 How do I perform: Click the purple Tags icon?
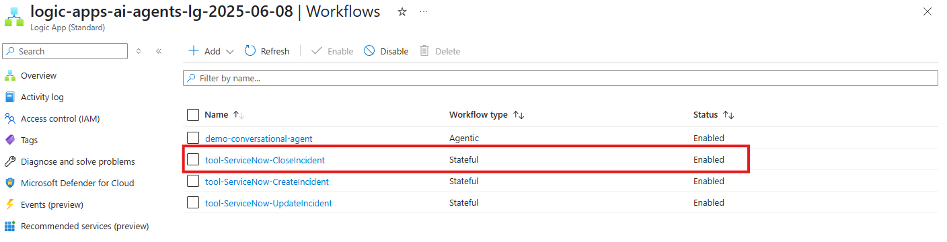pyautogui.click(x=10, y=140)
